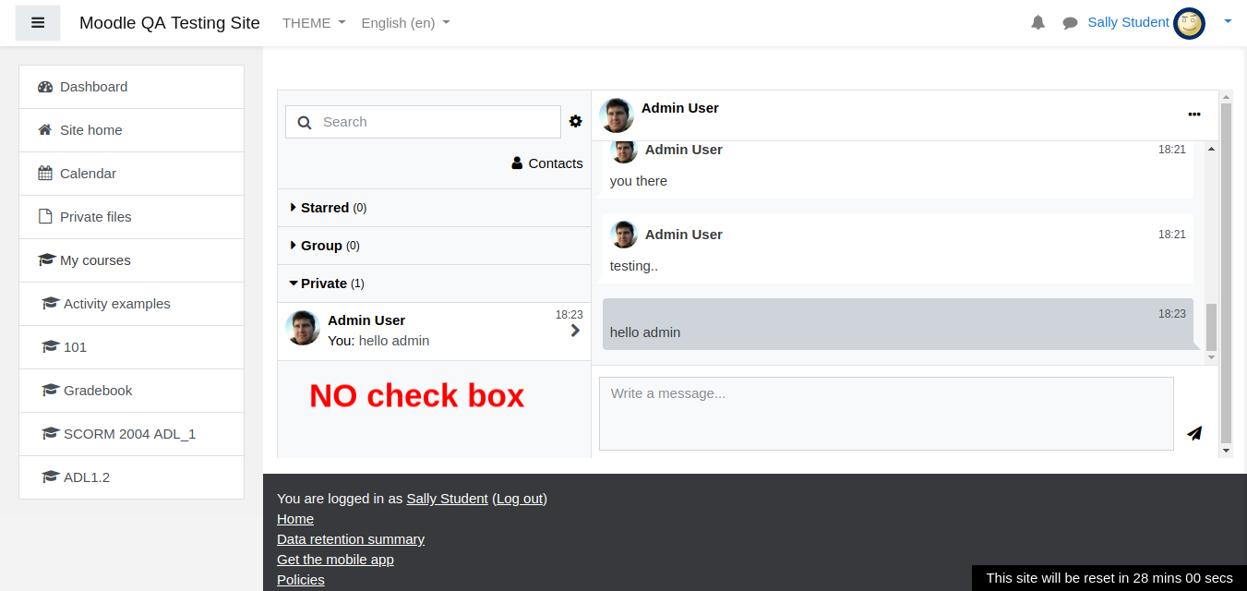Open conversation actions ellipsis menu

coord(1194,115)
